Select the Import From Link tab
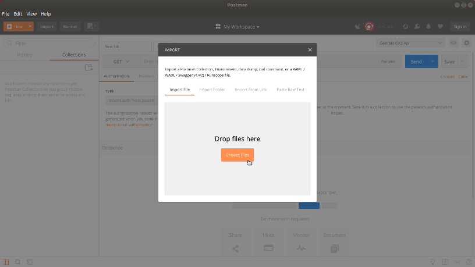 [251, 90]
